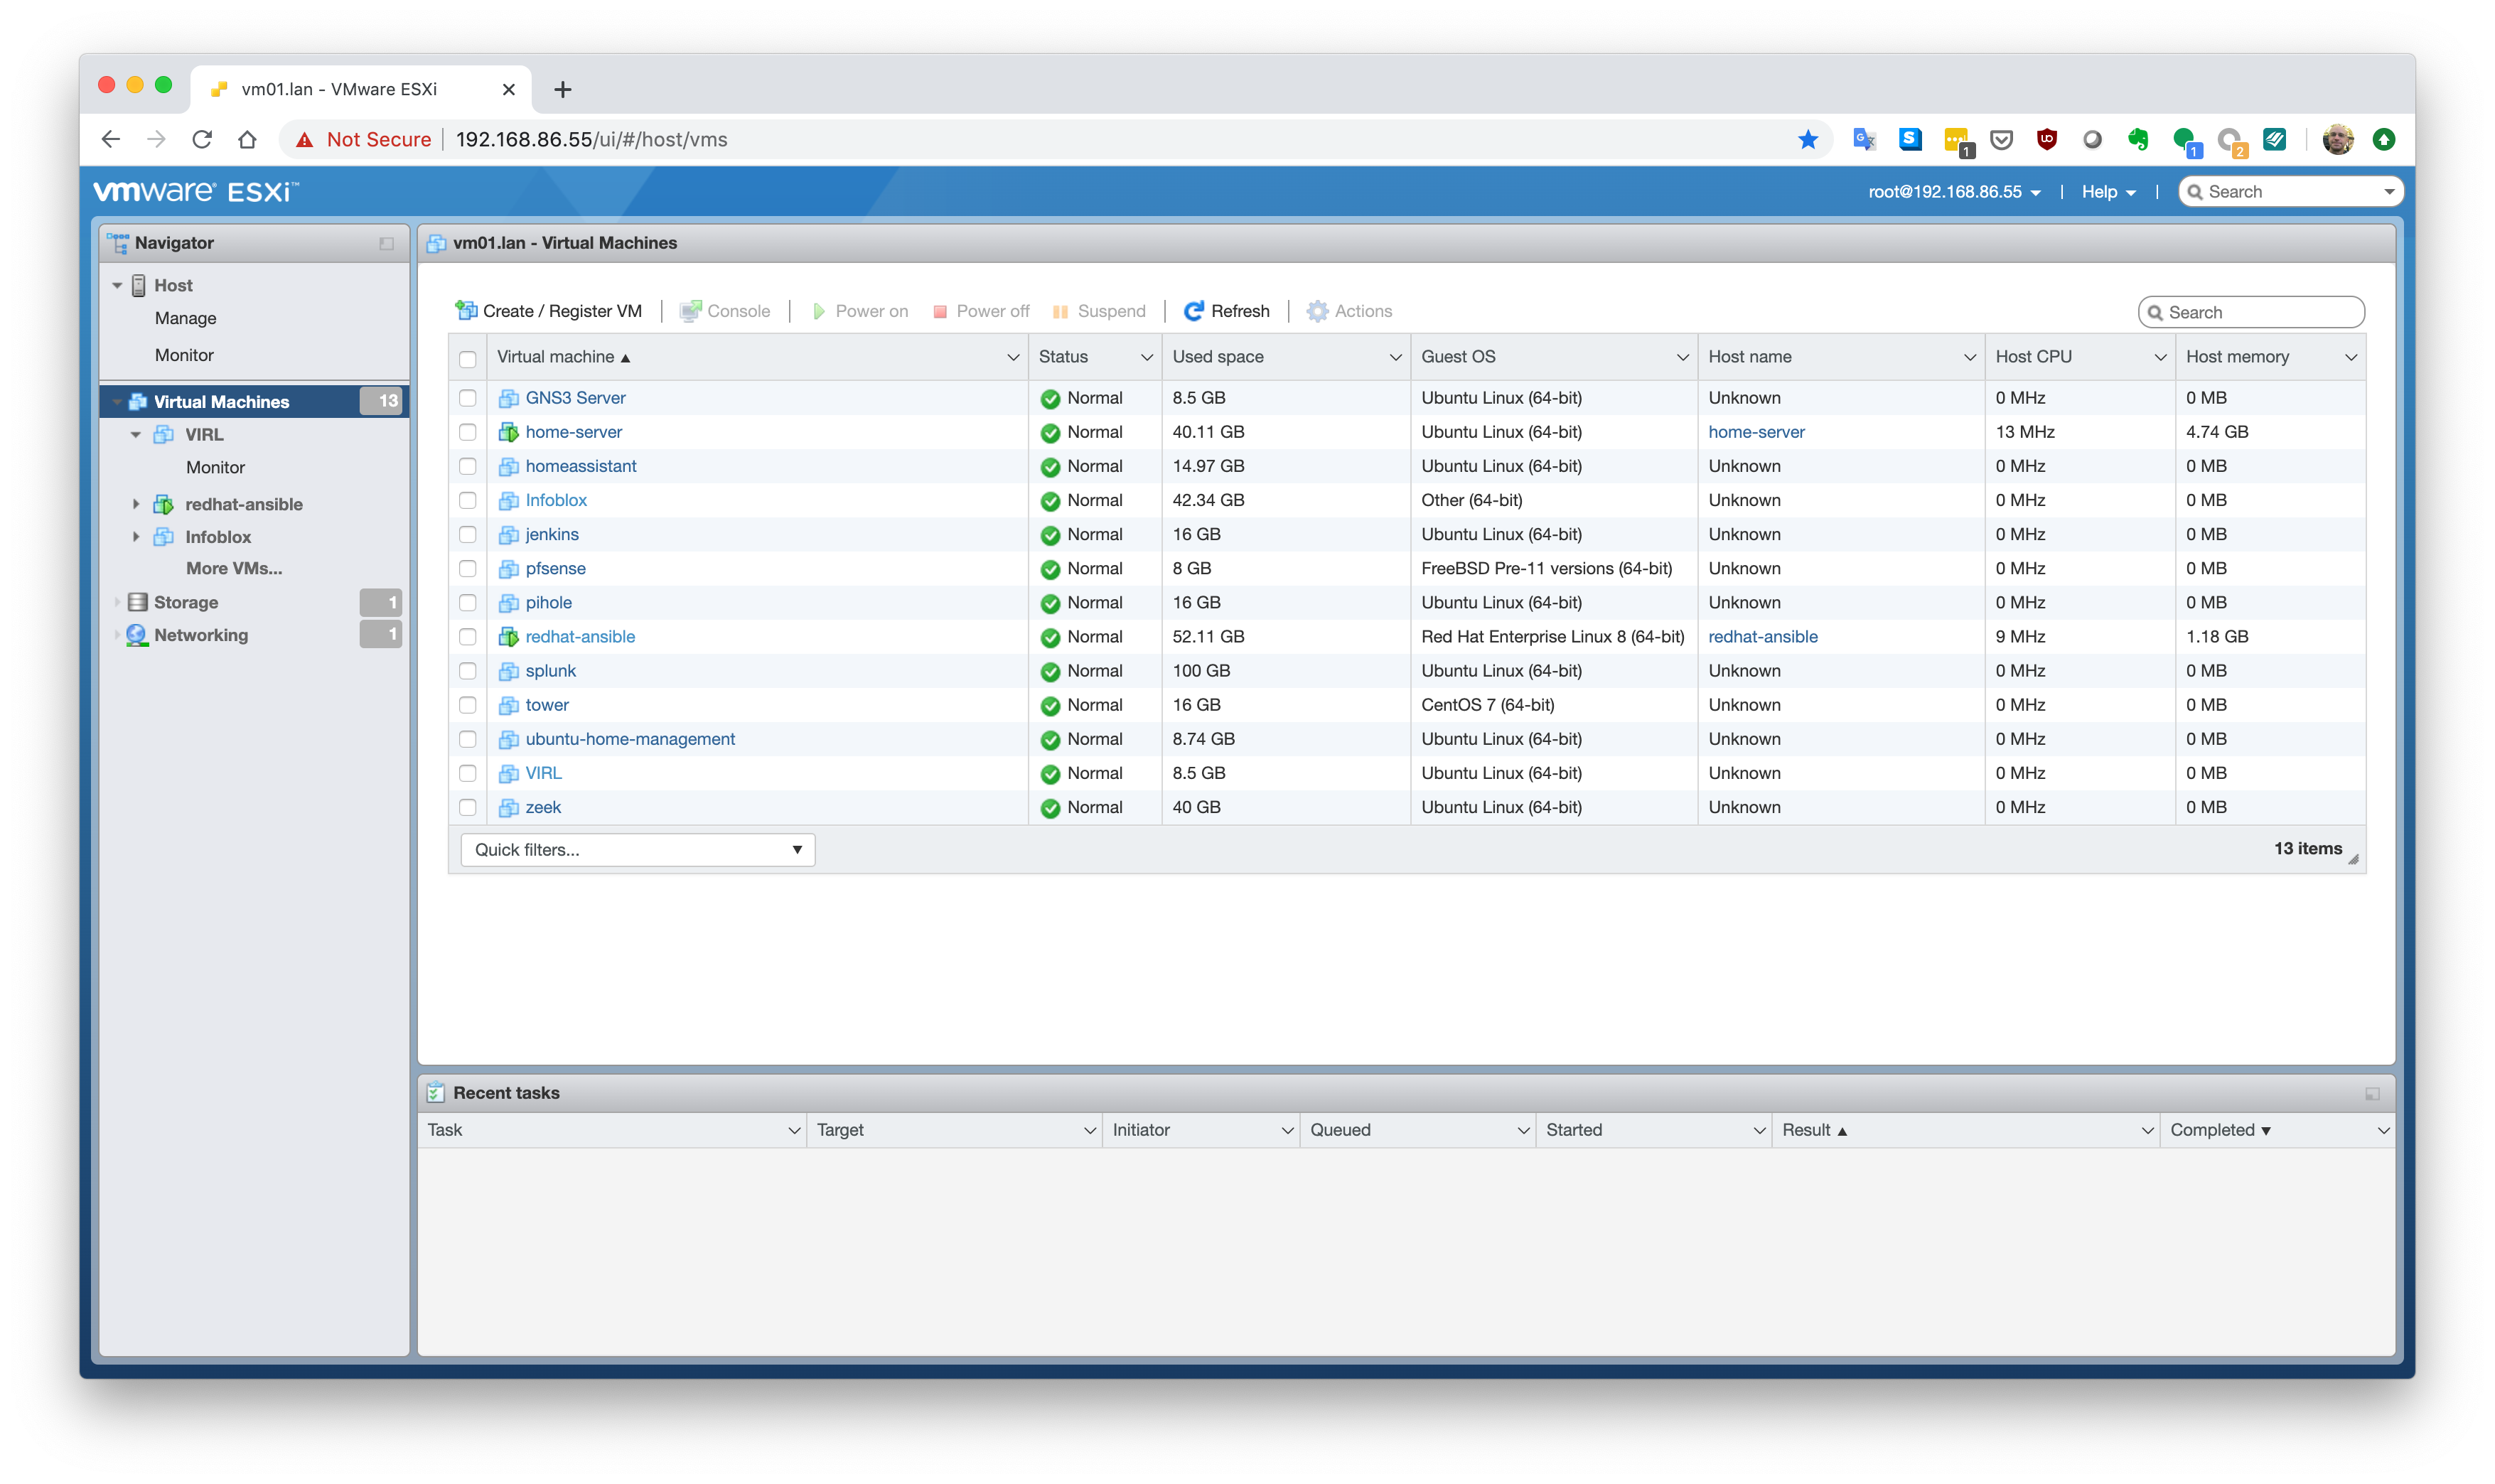Open the Google Translate extension icon

pos(1864,140)
